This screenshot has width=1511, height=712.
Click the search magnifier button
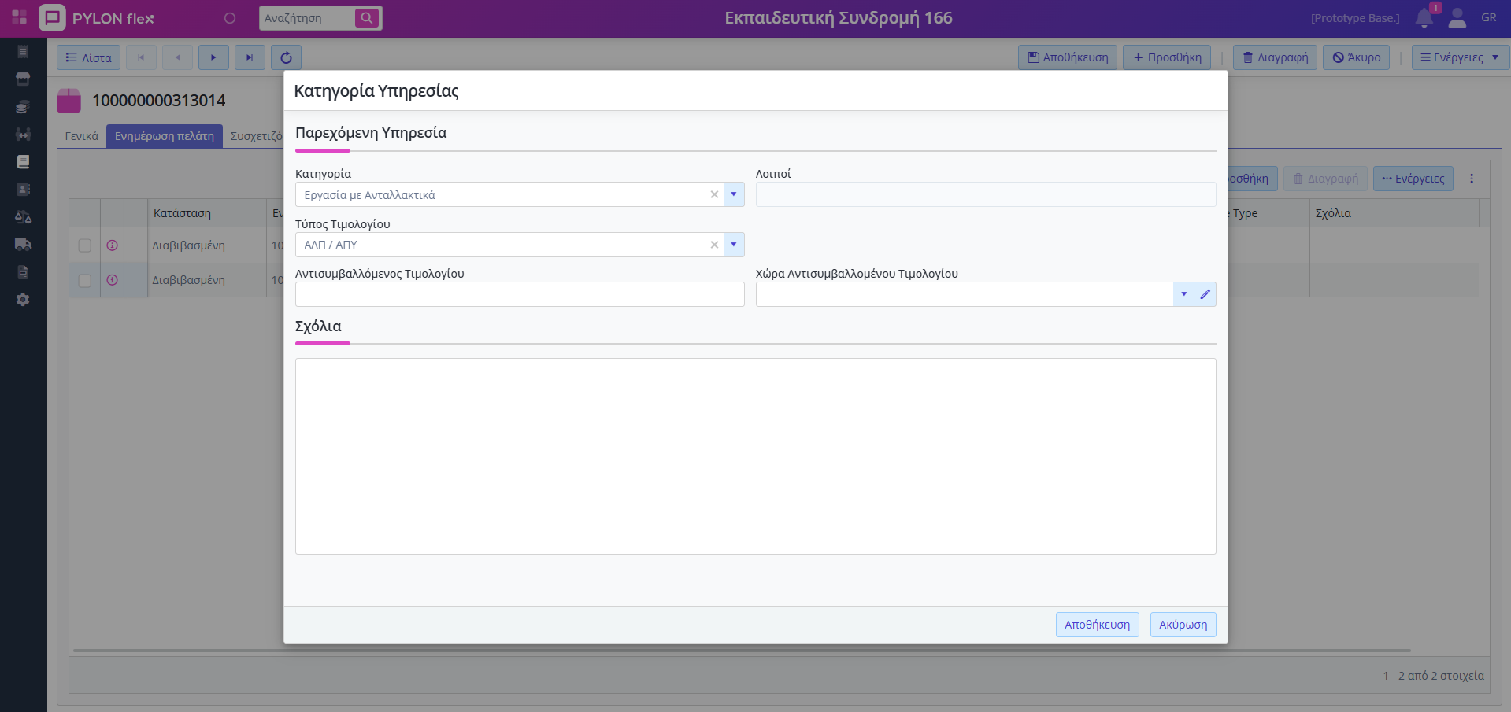(367, 18)
